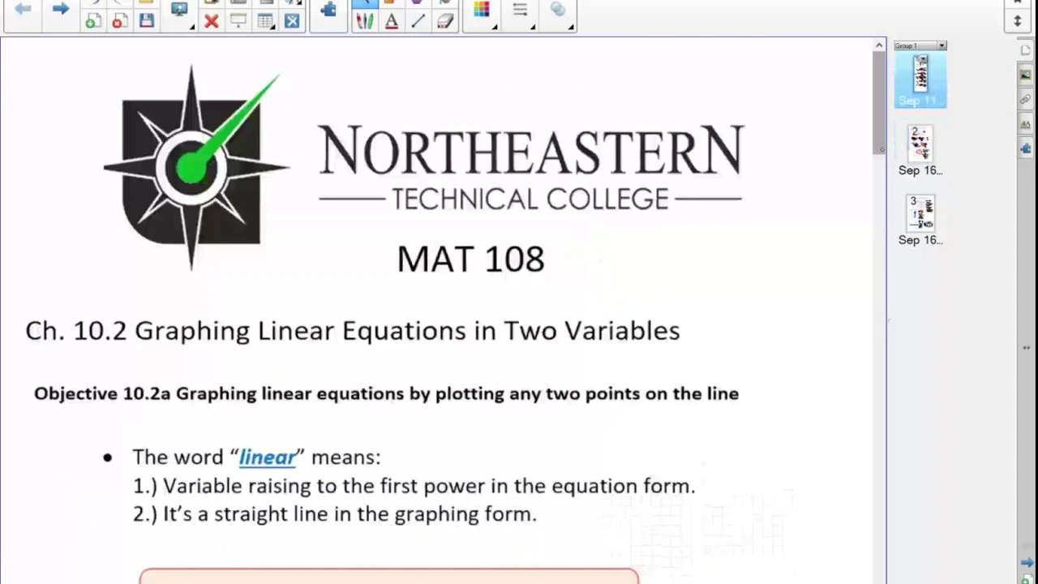
Task: Open the "linear" hyperlink text
Action: 268,457
